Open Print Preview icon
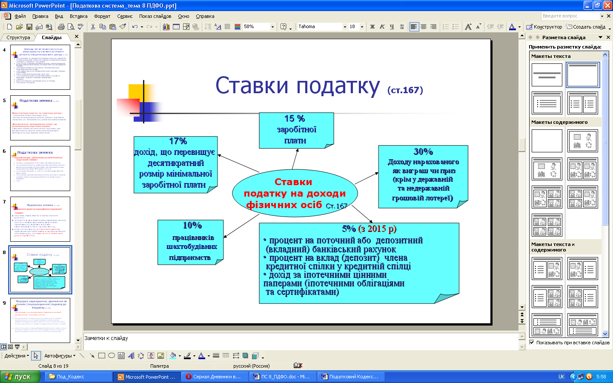 pyautogui.click(x=71, y=26)
